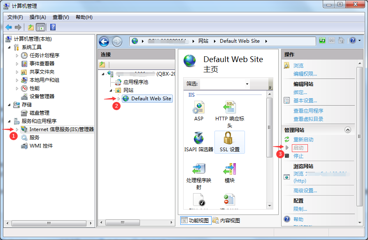This screenshot has width=368, height=240.
Task: Collapse the 网站 node in connections
Action: (x=111, y=90)
